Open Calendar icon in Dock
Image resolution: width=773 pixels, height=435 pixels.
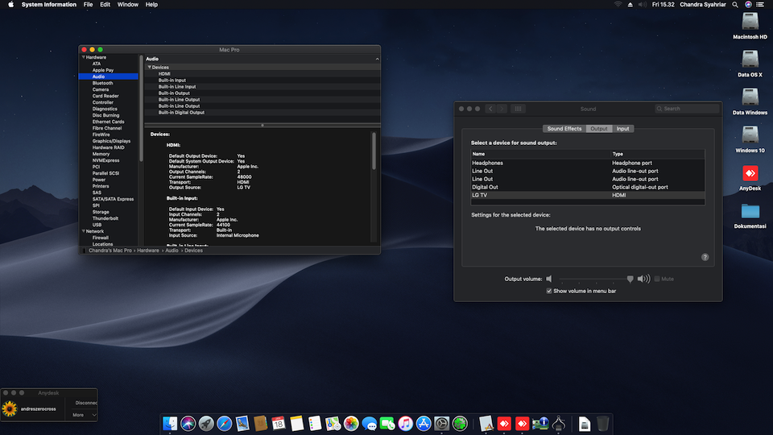[279, 423]
